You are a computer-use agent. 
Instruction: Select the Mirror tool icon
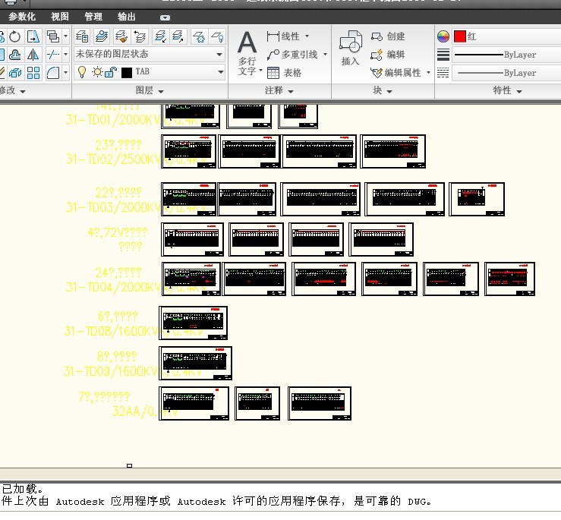point(33,55)
